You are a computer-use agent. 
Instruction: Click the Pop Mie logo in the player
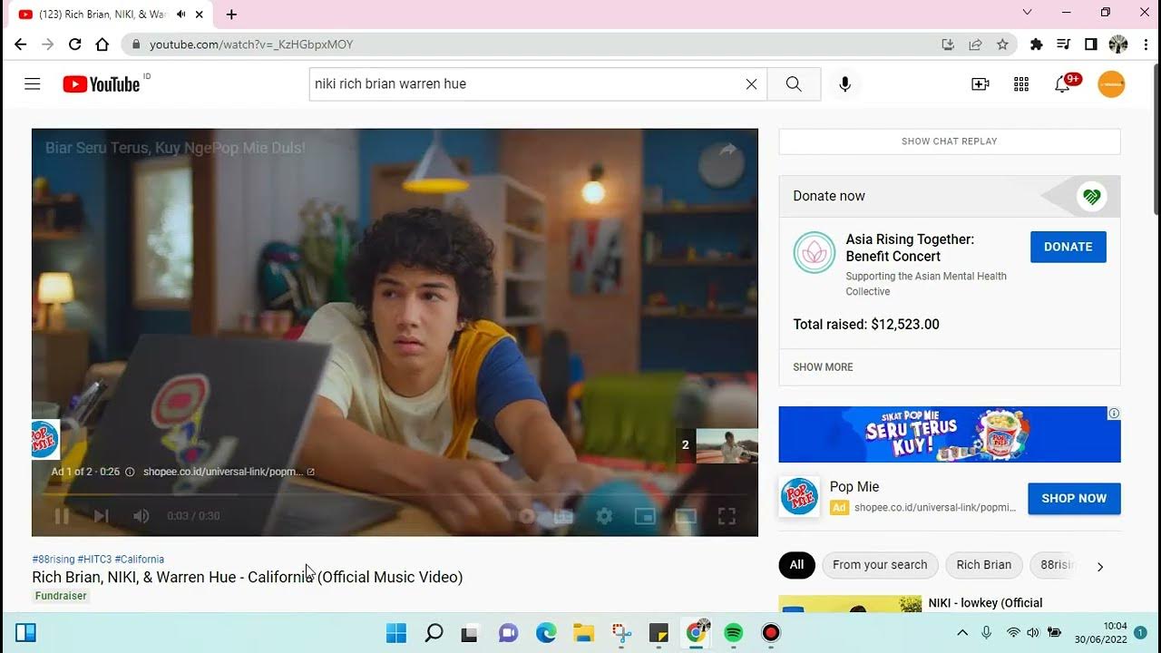44,439
